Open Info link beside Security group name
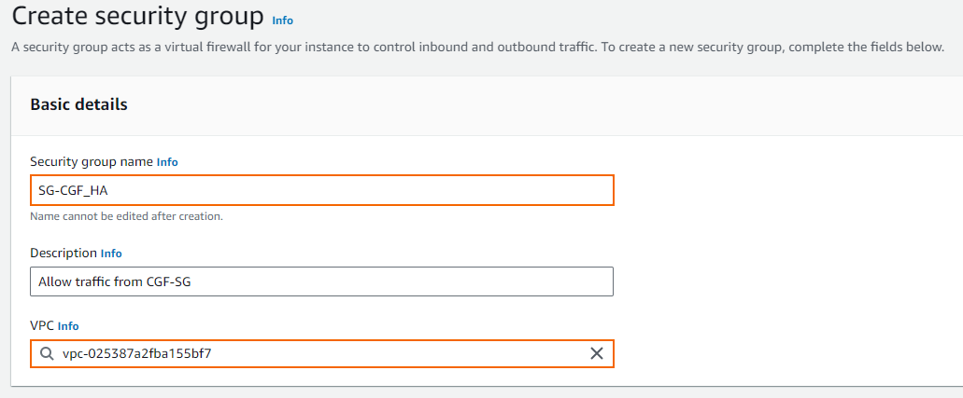Image resolution: width=963 pixels, height=398 pixels. click(167, 162)
